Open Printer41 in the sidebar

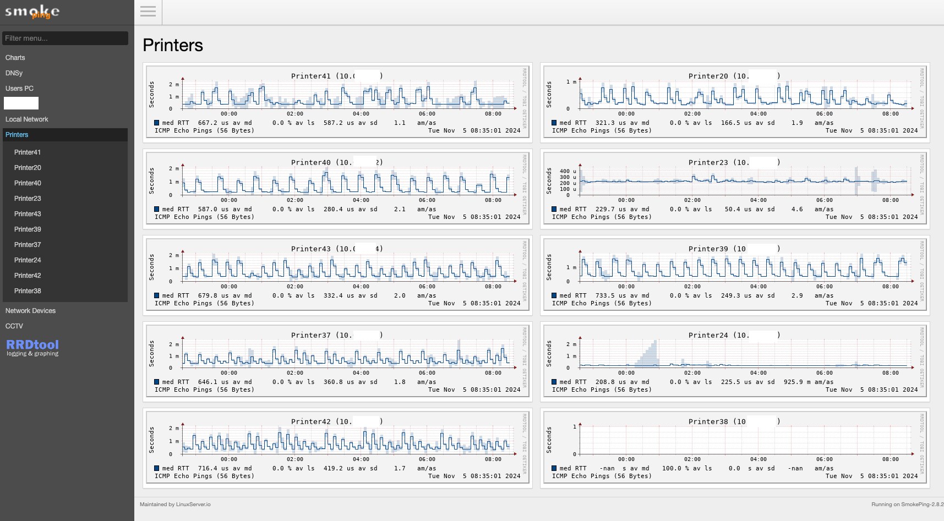tap(28, 152)
